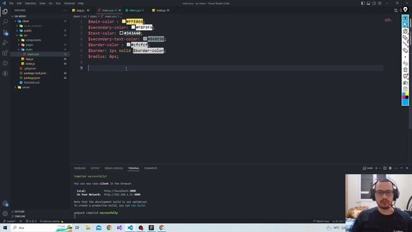Image resolution: width=412 pixels, height=232 pixels.
Task: Click the new terminal plus button
Action: pos(376,168)
